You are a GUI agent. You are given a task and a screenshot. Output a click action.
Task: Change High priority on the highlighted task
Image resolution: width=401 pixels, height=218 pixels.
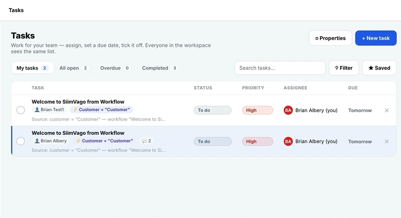click(x=258, y=141)
